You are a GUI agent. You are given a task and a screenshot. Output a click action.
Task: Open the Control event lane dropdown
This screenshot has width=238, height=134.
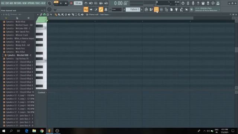click(x=42, y=93)
